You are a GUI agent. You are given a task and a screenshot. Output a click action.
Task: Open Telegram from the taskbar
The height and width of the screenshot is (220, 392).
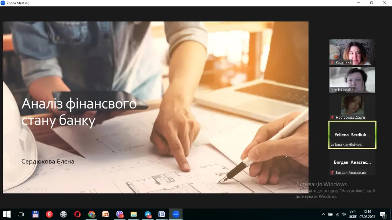pos(148,214)
